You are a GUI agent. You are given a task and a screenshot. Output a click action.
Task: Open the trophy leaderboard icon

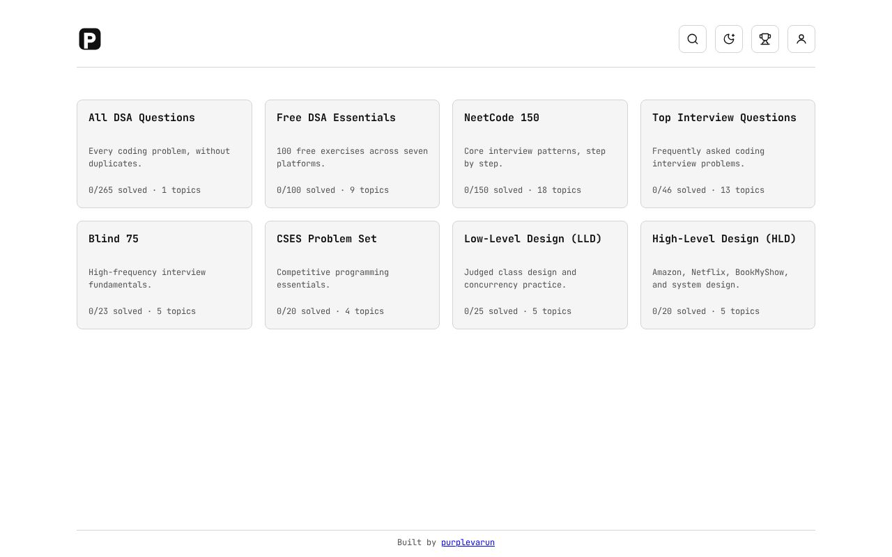click(765, 39)
